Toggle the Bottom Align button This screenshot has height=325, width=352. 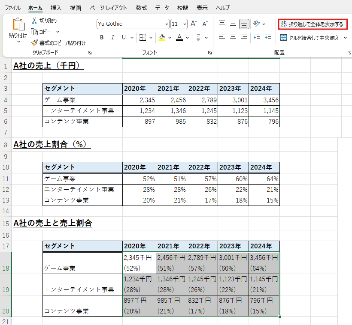pyautogui.click(x=244, y=24)
